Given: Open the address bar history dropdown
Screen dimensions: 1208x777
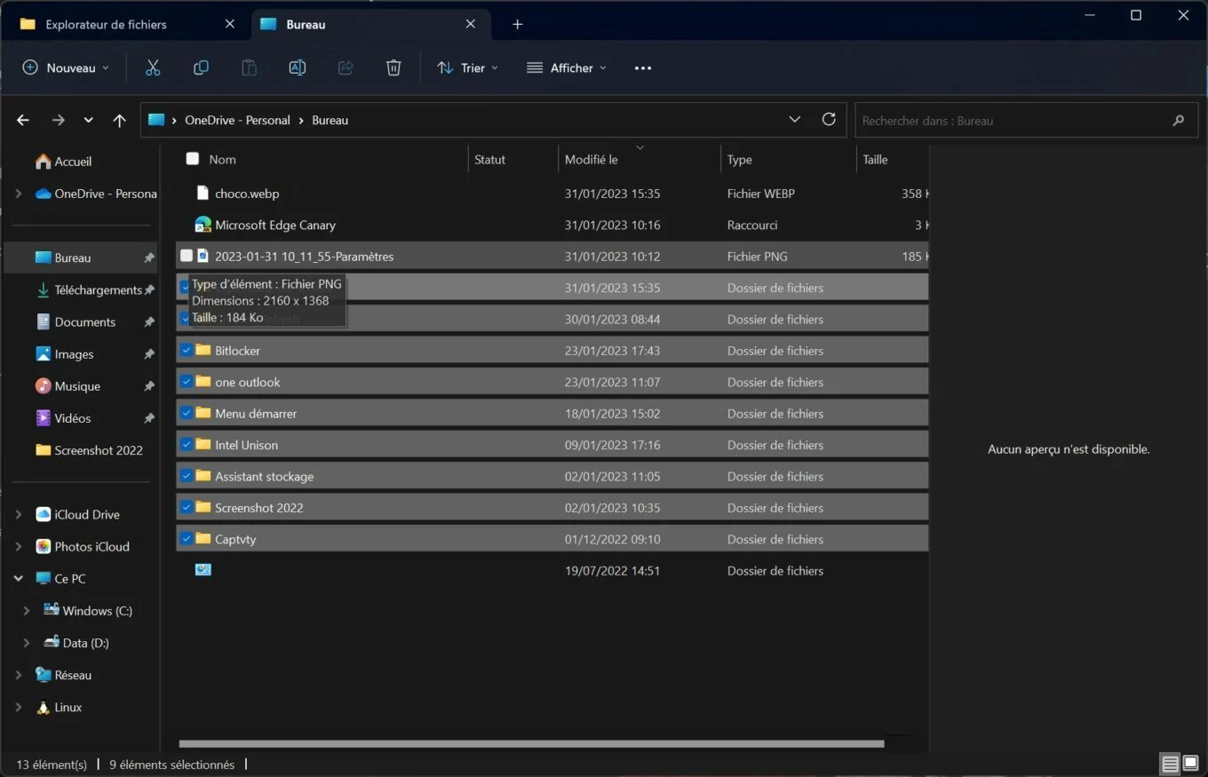Looking at the screenshot, I should click(x=795, y=119).
